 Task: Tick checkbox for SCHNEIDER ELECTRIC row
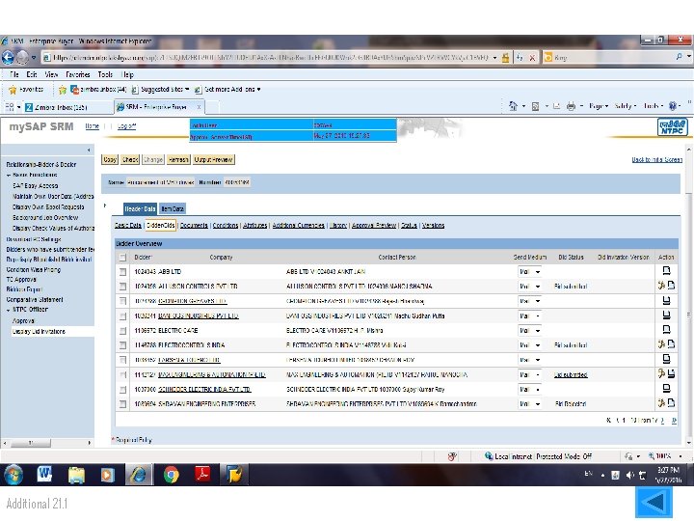[122, 390]
